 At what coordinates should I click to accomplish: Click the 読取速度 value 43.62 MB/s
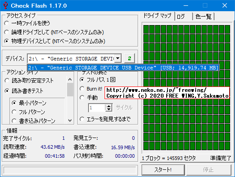point(52,147)
